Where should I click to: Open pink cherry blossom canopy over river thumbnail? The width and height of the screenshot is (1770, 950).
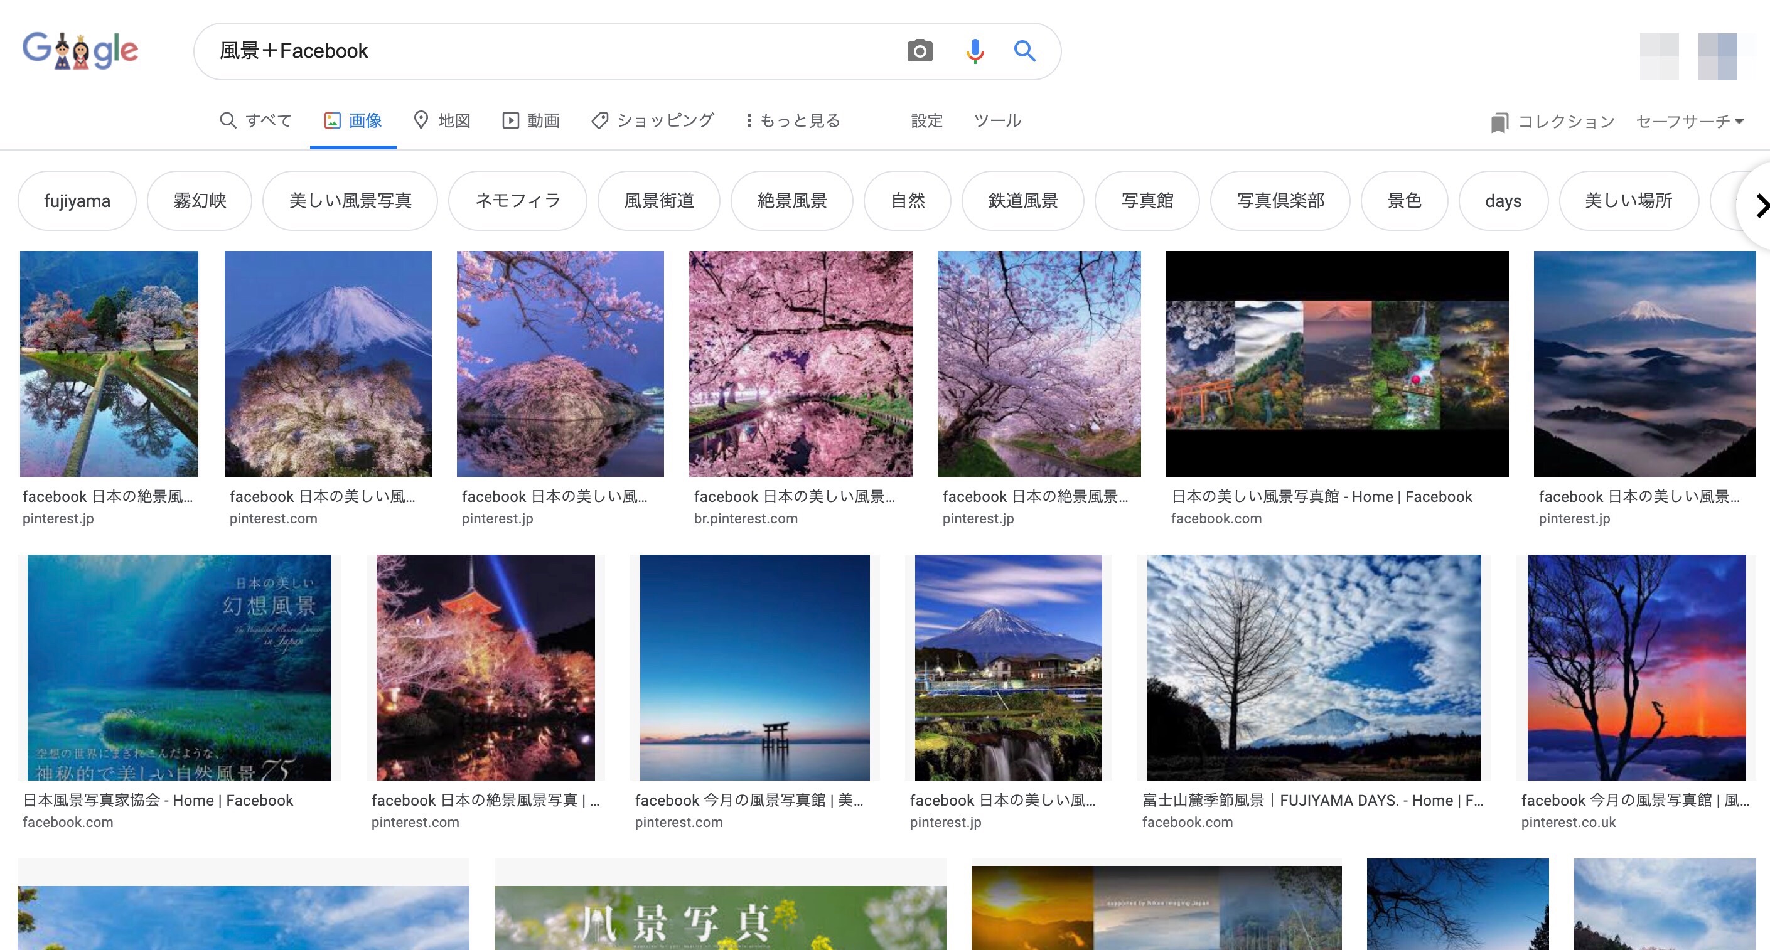coord(800,363)
